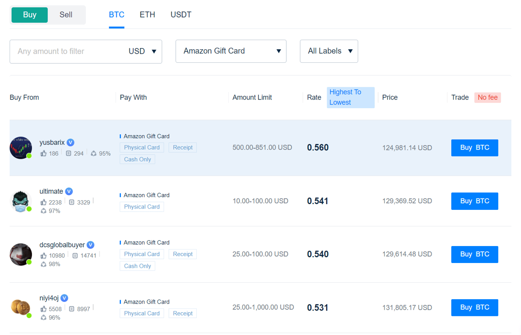This screenshot has width=521, height=335.
Task: Click yusbarix's trading chart avatar
Action: click(x=21, y=148)
